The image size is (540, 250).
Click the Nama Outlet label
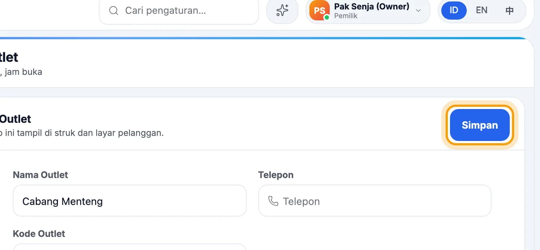40,175
